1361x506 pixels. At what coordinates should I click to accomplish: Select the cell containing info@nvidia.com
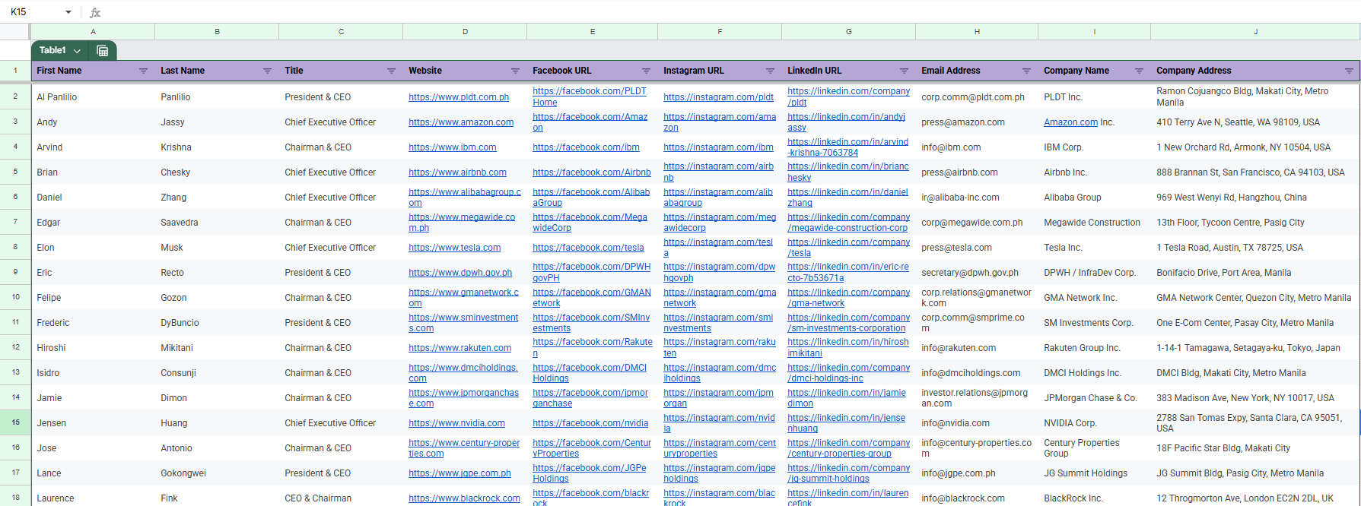977,422
